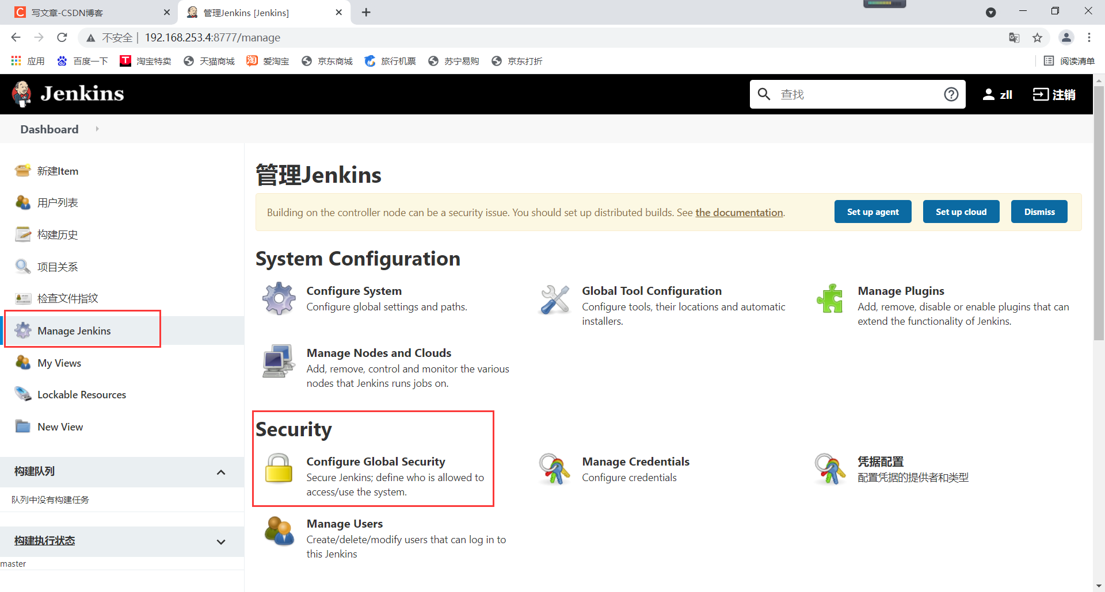Click the browser back arrow
The image size is (1105, 592).
[16, 37]
